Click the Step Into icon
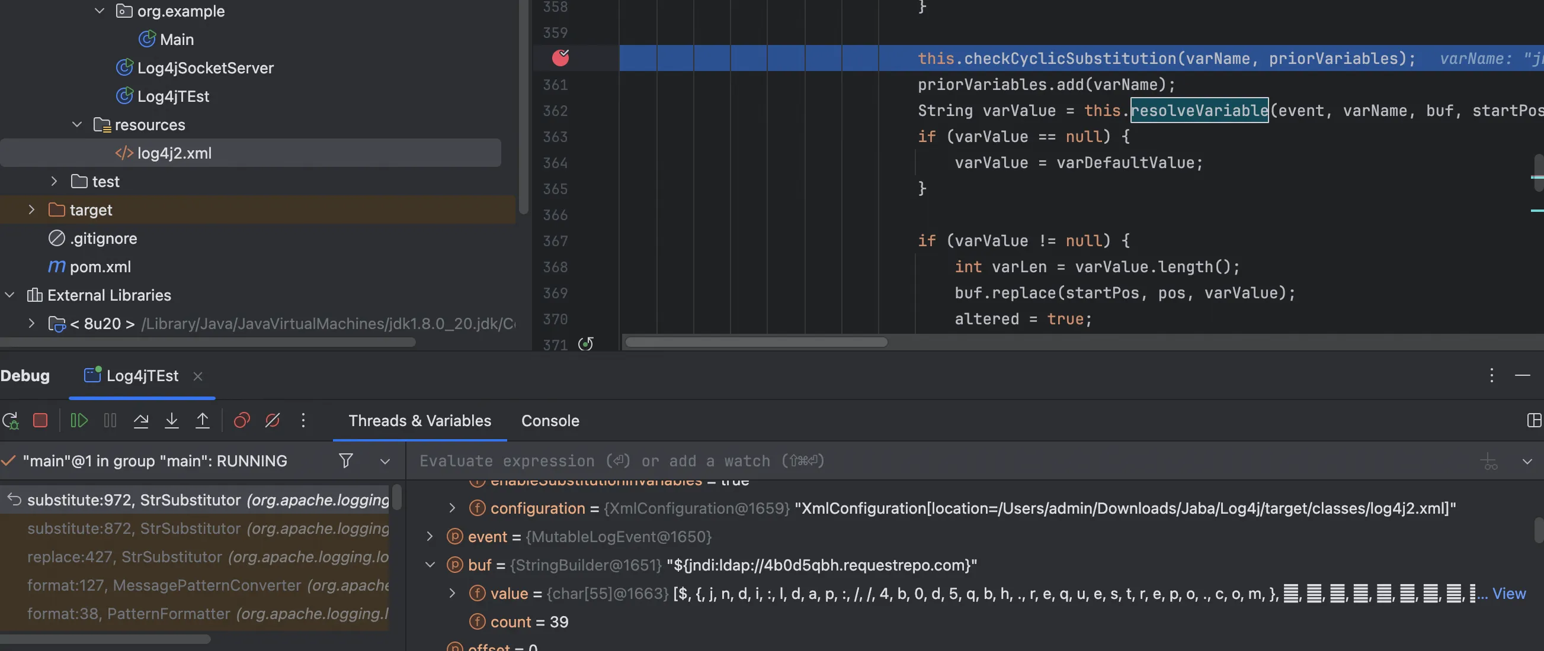The height and width of the screenshot is (651, 1544). point(172,420)
